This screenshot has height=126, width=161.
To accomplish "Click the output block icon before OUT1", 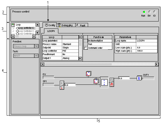I will [x=139, y=78].
